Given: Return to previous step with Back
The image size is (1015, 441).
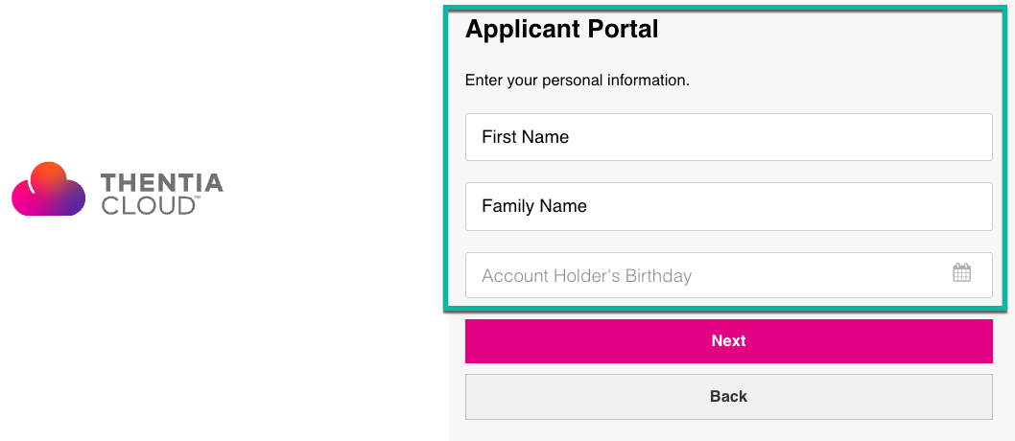Looking at the screenshot, I should (x=729, y=396).
